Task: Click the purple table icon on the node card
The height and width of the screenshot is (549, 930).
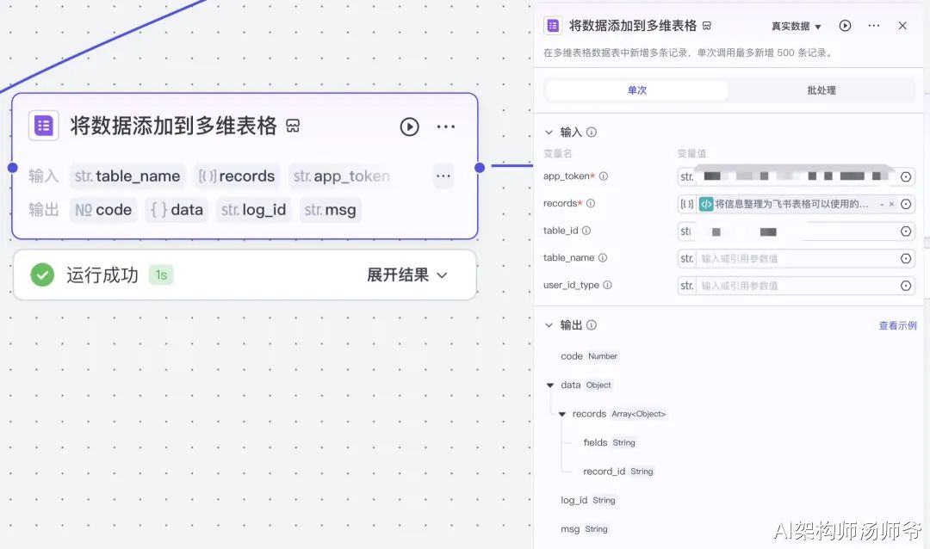Action: [x=43, y=126]
